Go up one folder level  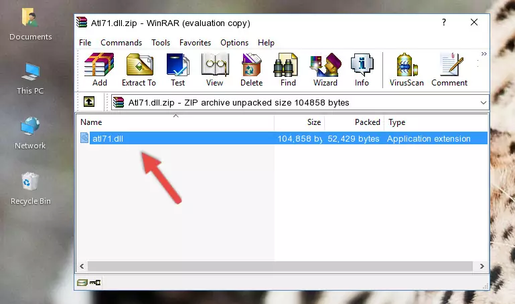point(89,102)
